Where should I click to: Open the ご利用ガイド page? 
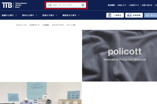pyautogui.click(x=133, y=5)
